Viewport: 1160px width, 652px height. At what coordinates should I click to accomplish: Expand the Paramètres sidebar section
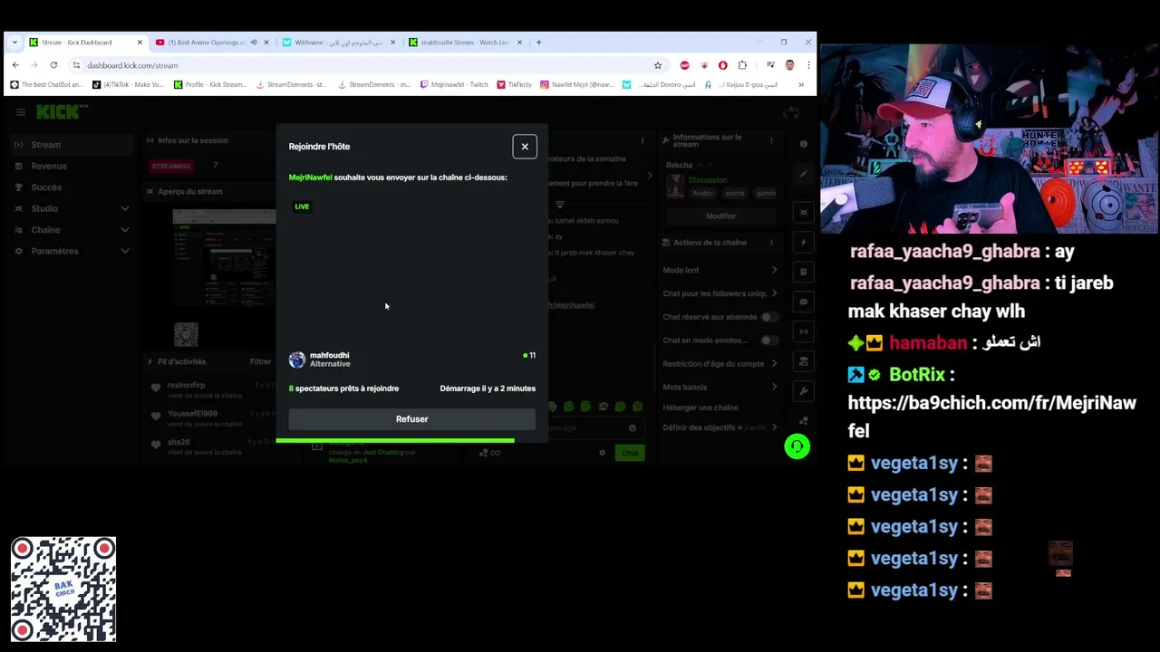72,251
